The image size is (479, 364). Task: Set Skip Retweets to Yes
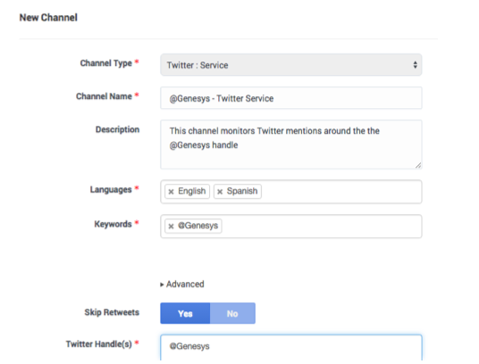(x=185, y=313)
